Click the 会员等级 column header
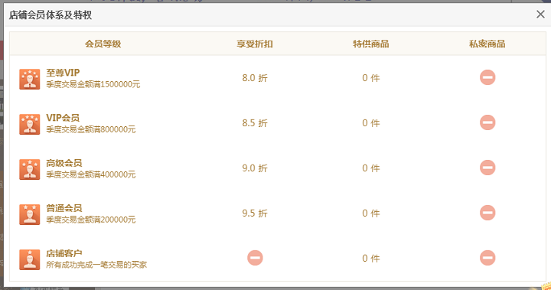The width and height of the screenshot is (551, 290). pos(103,44)
